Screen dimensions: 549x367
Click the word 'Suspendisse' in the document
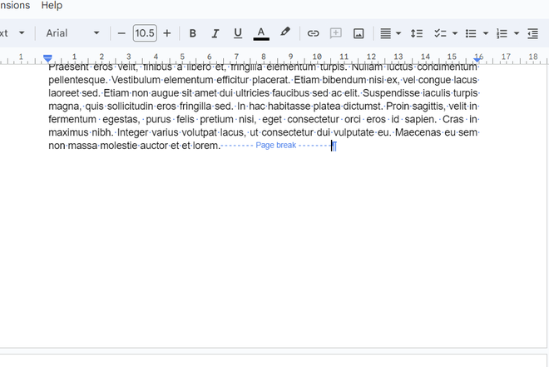point(391,93)
